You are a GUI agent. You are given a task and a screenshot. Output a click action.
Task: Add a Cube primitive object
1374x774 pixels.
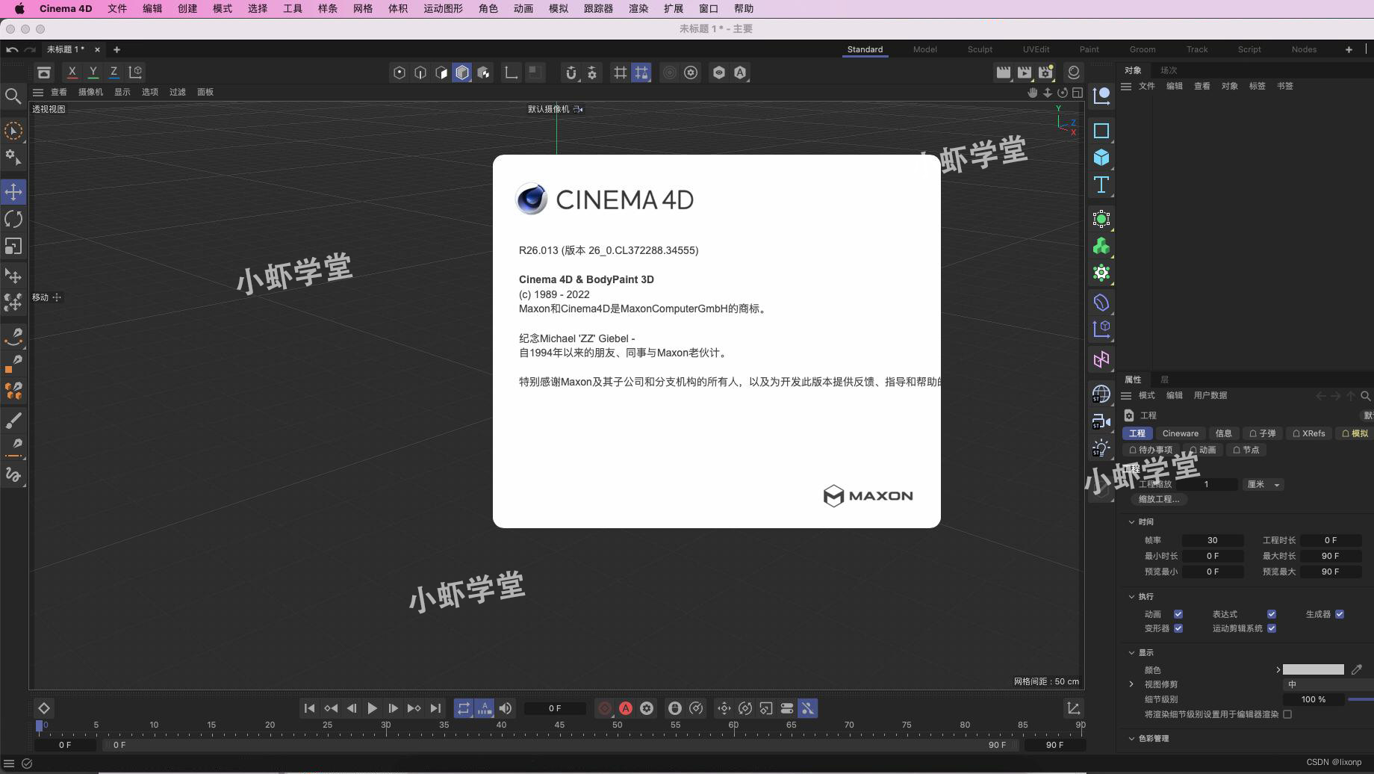click(x=1101, y=158)
